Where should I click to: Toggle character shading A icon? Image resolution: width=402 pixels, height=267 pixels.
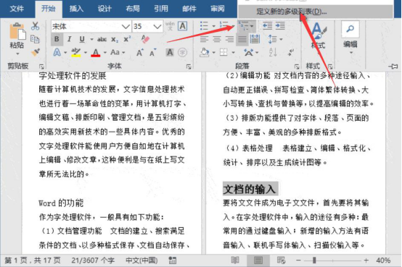[x=170, y=53]
